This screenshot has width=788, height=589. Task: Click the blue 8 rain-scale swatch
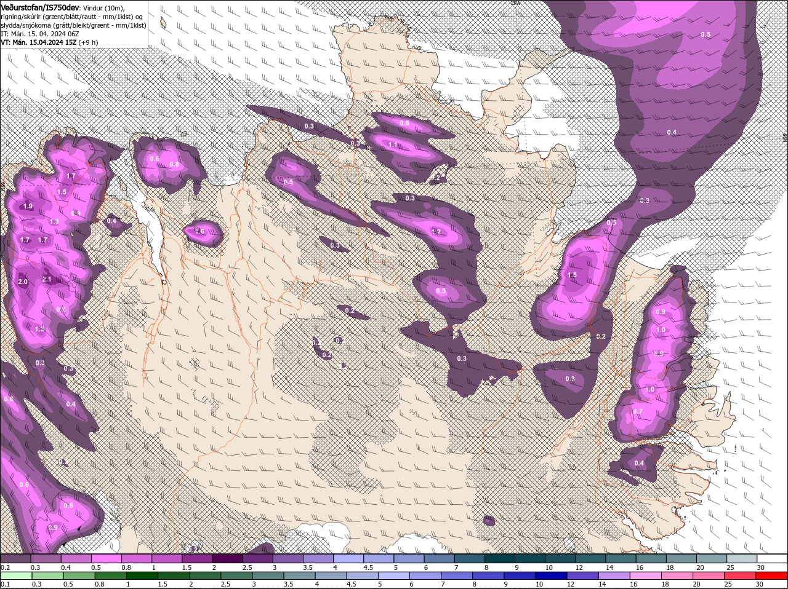pyautogui.click(x=488, y=576)
